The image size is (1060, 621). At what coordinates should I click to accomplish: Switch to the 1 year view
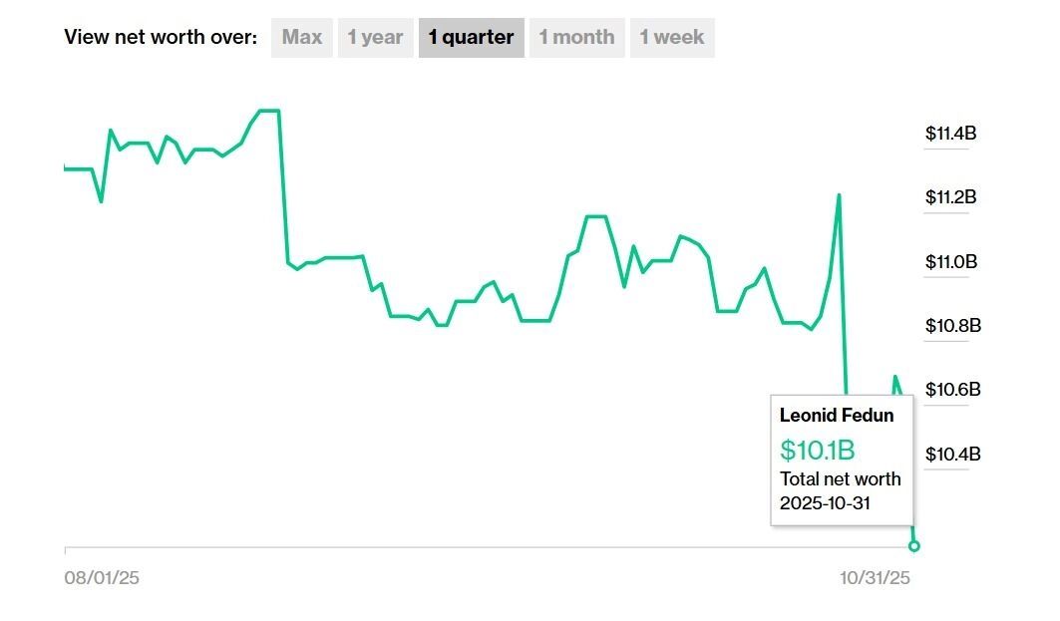point(375,38)
